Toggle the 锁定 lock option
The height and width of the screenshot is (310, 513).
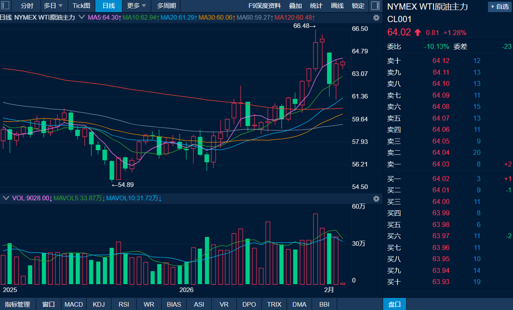[358, 6]
